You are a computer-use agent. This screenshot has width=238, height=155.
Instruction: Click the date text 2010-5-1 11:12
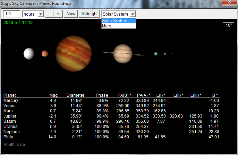18,23
